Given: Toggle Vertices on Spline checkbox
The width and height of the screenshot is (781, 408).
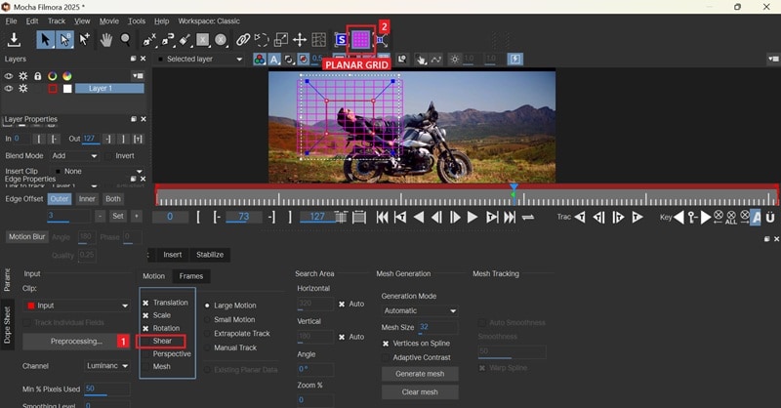Looking at the screenshot, I should tap(386, 344).
